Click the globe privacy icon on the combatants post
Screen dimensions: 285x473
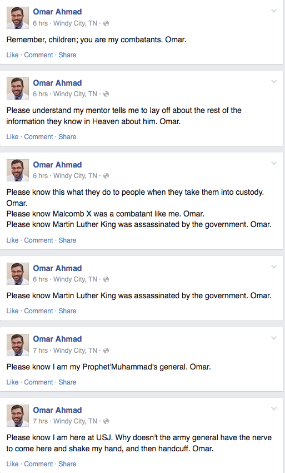(106, 23)
